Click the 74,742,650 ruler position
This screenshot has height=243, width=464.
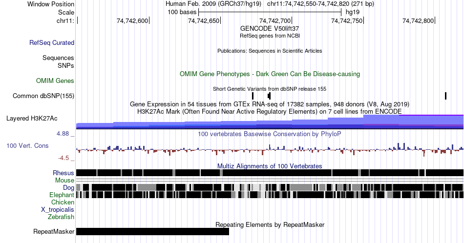[x=204, y=20]
